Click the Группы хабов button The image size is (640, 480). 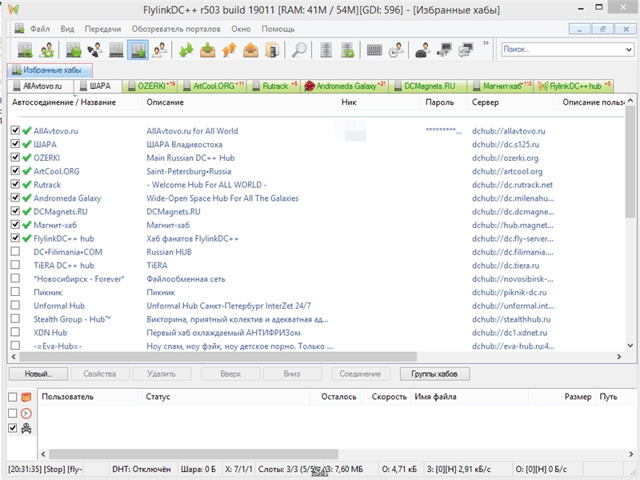click(434, 374)
